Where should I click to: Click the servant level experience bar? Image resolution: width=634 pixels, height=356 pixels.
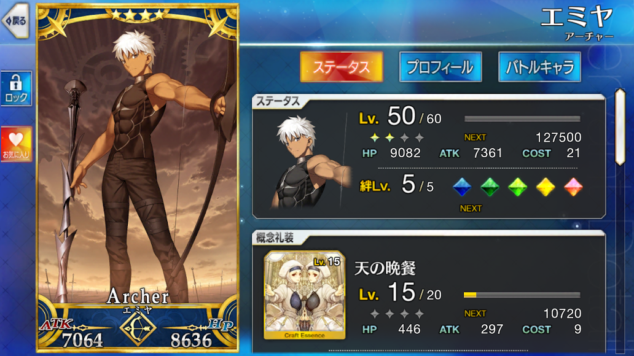point(522,119)
